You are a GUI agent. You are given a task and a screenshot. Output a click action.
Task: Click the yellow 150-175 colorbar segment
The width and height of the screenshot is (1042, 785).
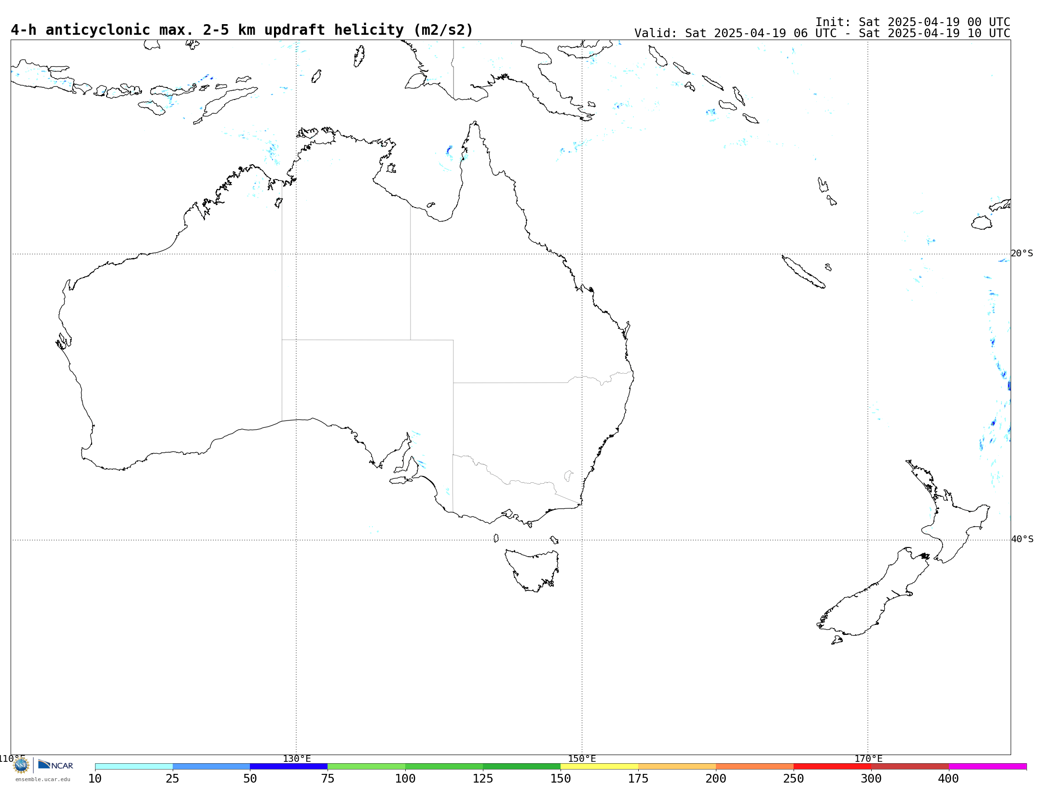[599, 767]
